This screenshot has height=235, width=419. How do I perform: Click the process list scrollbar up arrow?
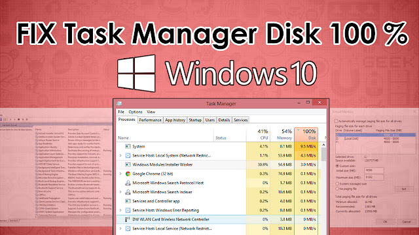point(323,145)
